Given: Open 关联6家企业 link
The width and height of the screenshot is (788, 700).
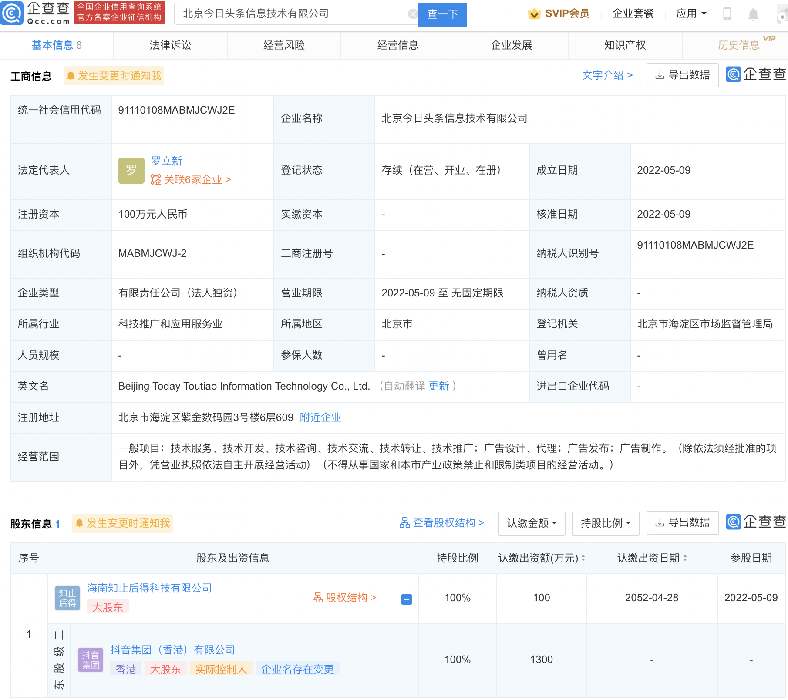Looking at the screenshot, I should point(191,180).
